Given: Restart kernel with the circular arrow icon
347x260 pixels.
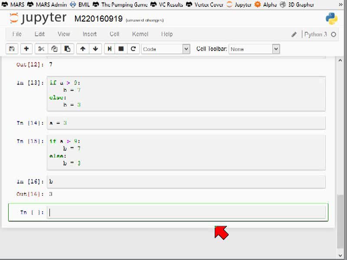Looking at the screenshot, I should point(133,49).
